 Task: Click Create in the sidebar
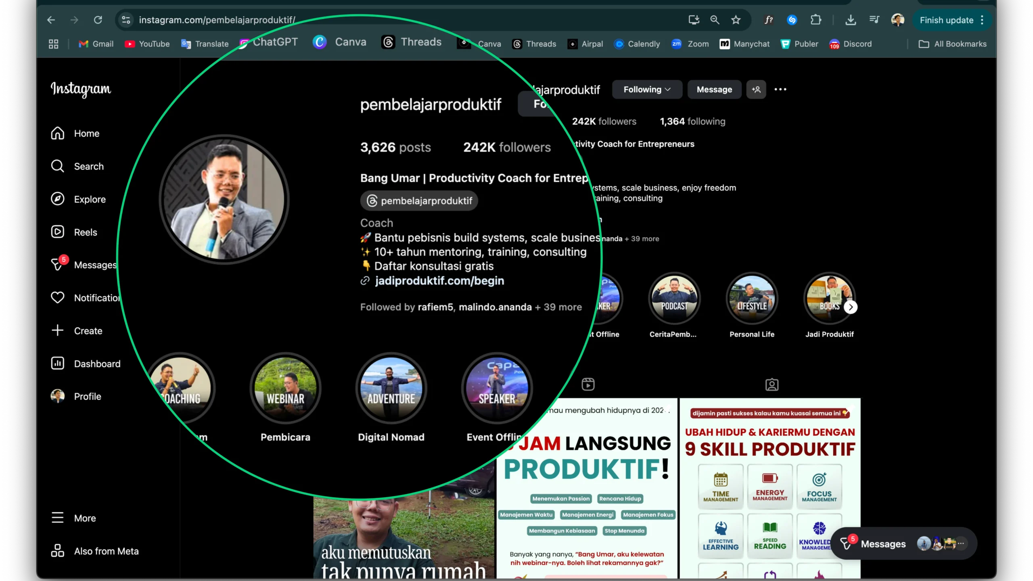click(x=77, y=331)
